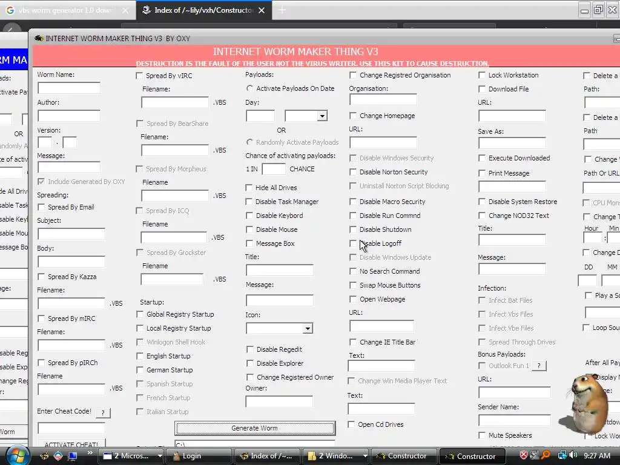Switch to the first Constructor taskbar item

click(403, 456)
